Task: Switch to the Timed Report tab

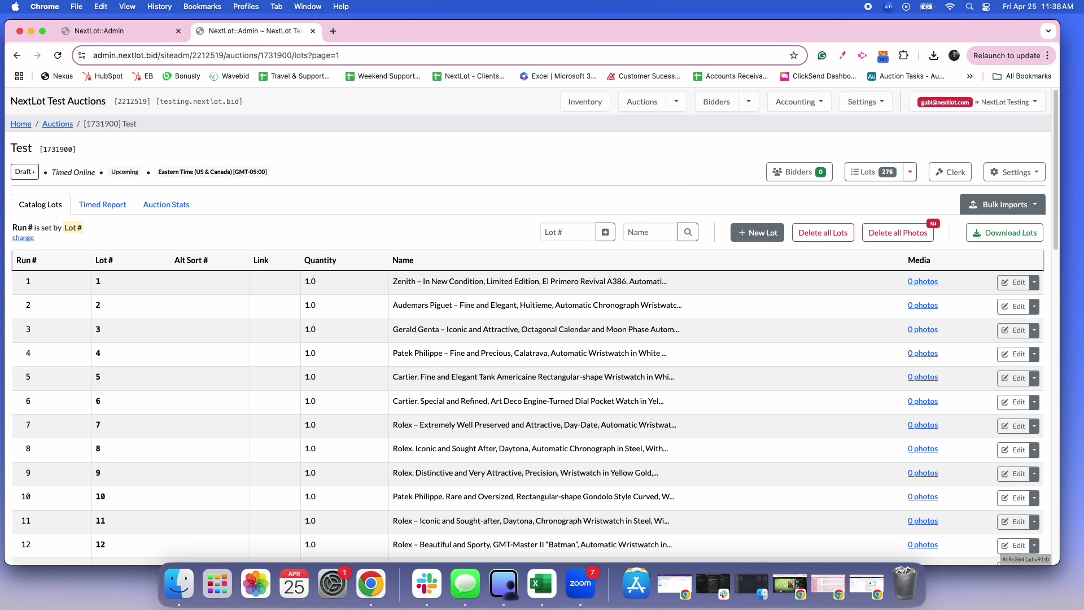Action: click(102, 204)
